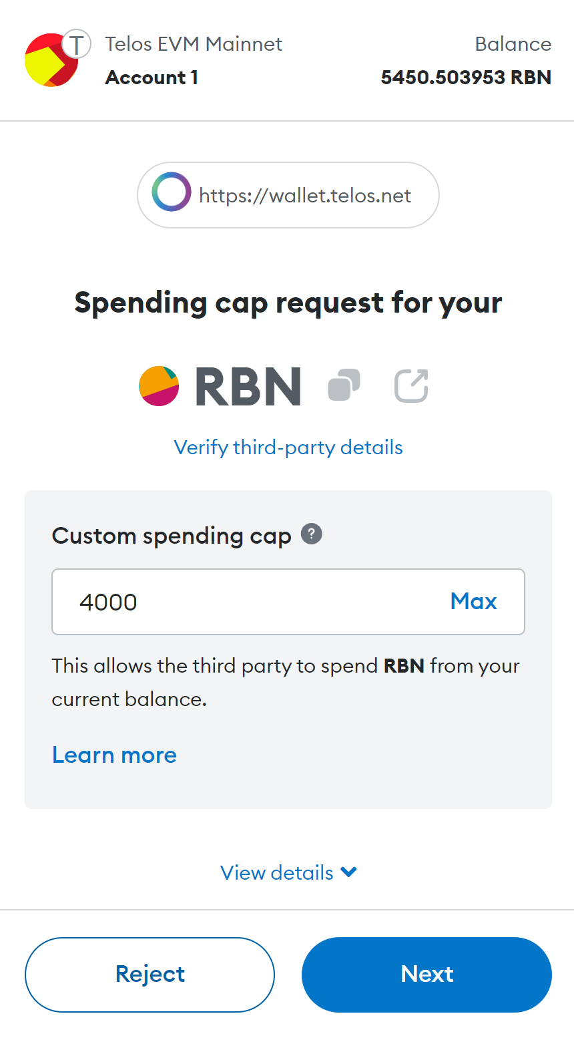Click the wallet.telos.net site ring logo
Viewport: 574px width, 1042px height.
[172, 192]
